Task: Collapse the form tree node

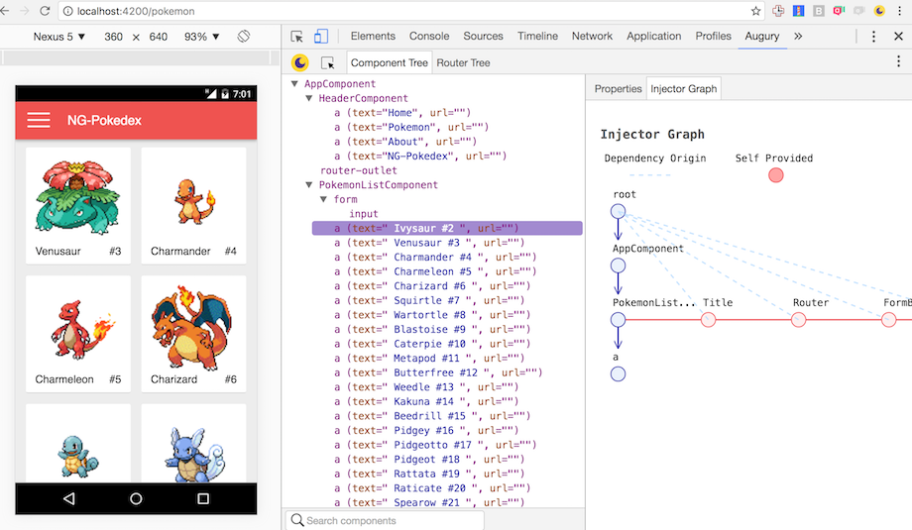Action: 323,199
